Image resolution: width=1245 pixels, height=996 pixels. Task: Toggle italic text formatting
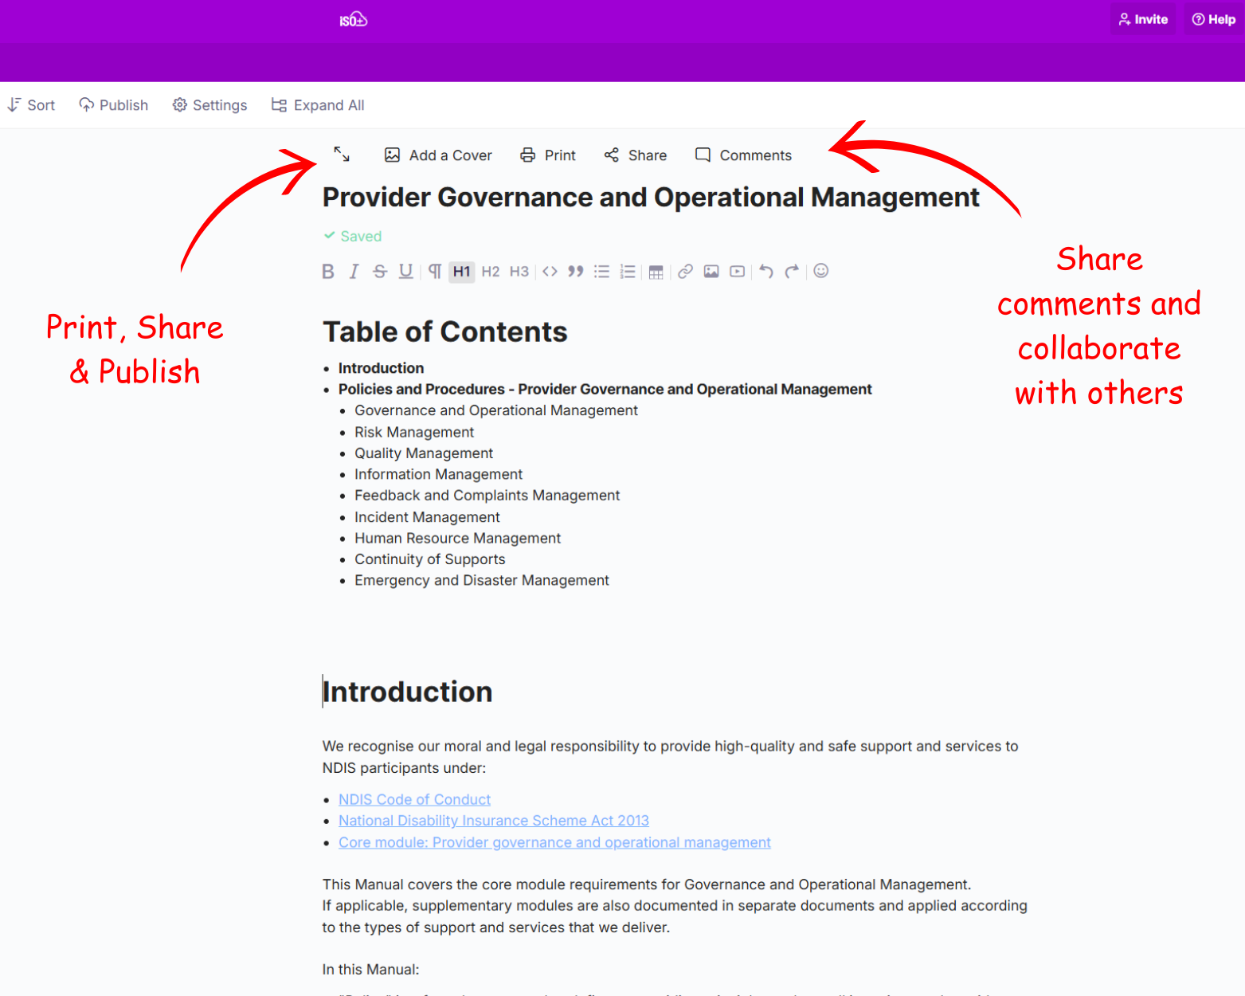(354, 272)
